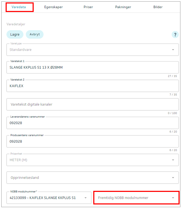Open the Prisenhet METER (M) dropdown
The height and width of the screenshot is (209, 182).
pyautogui.click(x=92, y=160)
